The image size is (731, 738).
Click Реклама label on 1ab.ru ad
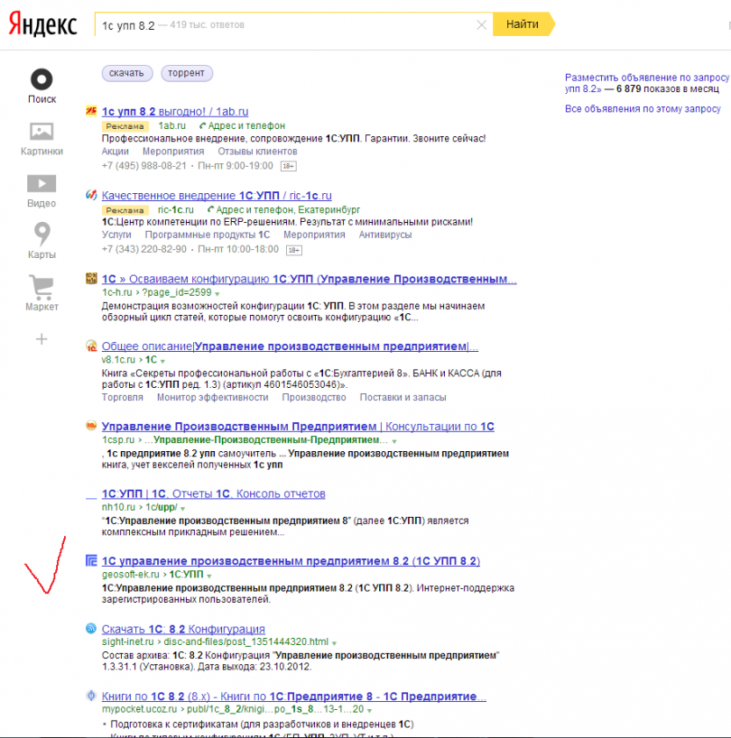125,126
